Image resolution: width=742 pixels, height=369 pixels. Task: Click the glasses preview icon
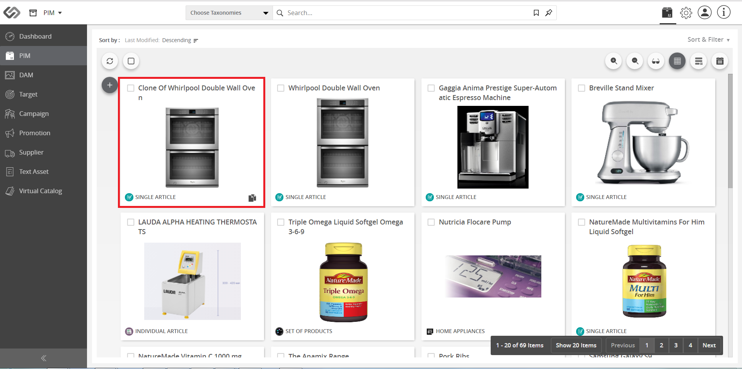click(x=656, y=61)
